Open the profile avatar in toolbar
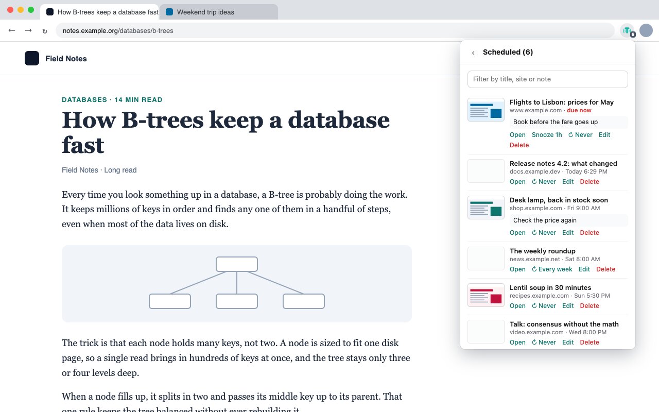Viewport: 659px width, 412px height. tap(646, 30)
